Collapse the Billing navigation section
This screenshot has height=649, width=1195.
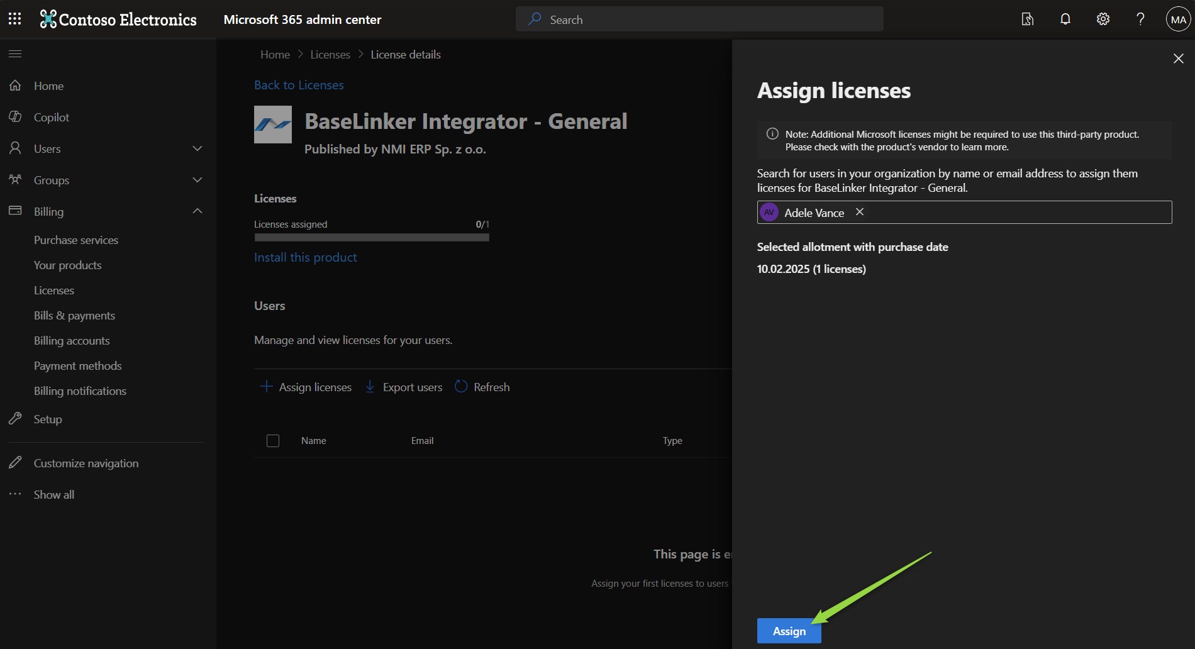(197, 211)
